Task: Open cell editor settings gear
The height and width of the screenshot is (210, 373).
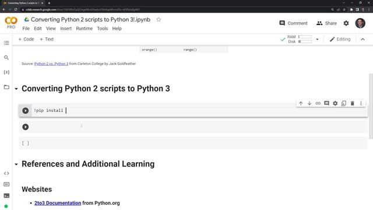Action: click(335, 103)
